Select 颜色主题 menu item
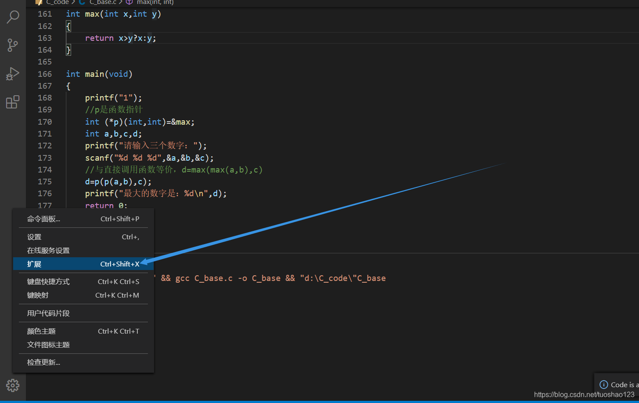 [83, 331]
